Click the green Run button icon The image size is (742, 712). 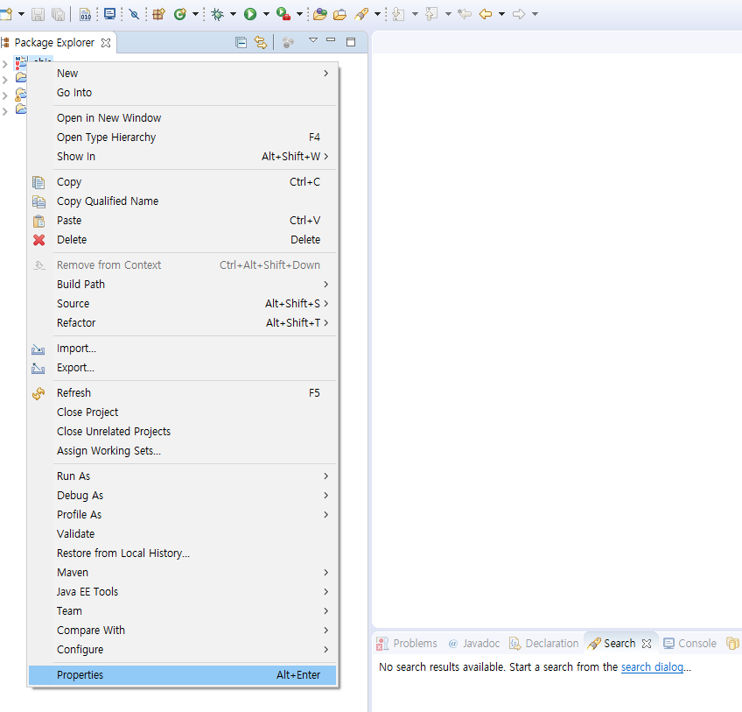point(250,14)
